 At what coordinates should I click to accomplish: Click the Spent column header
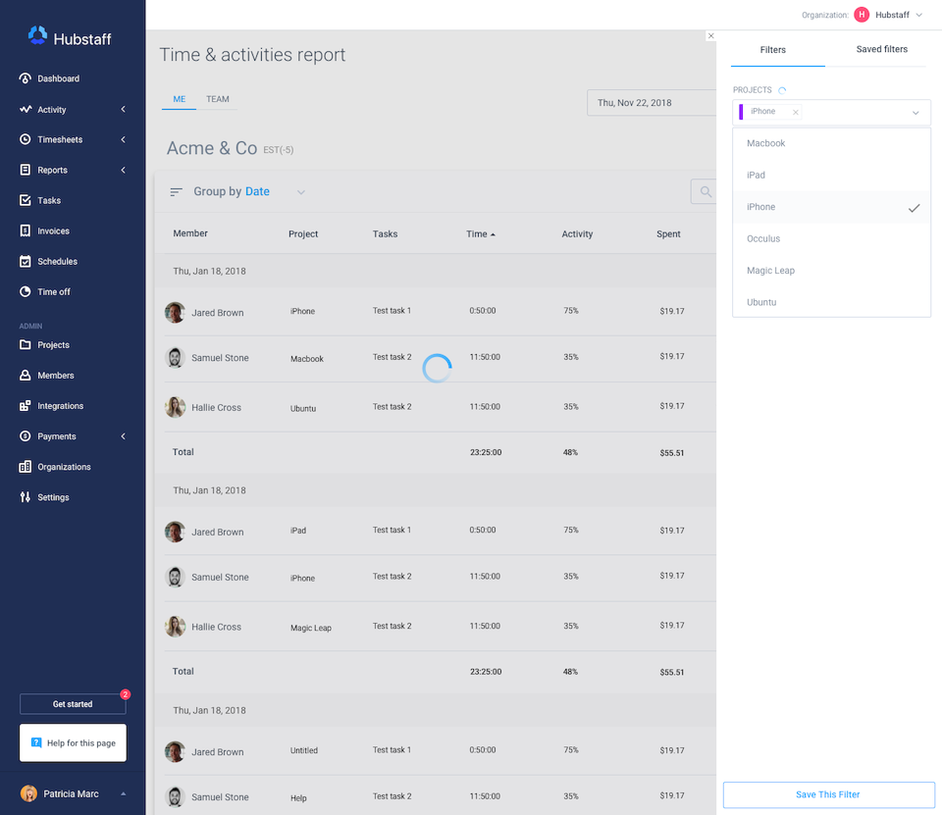click(x=668, y=234)
